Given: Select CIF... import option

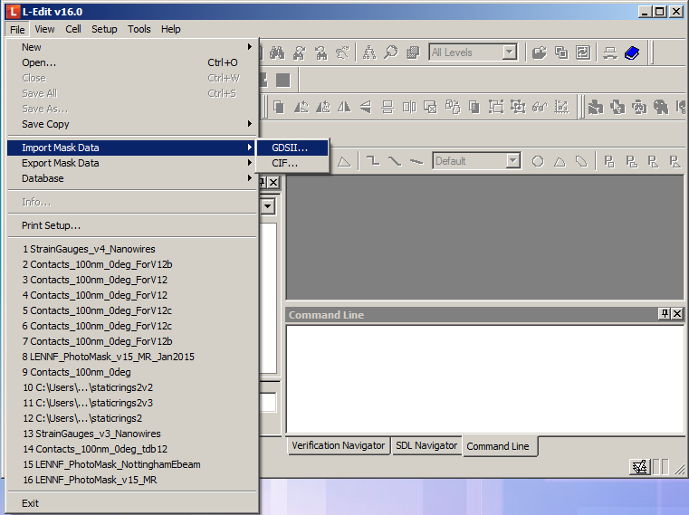Looking at the screenshot, I should [284, 163].
